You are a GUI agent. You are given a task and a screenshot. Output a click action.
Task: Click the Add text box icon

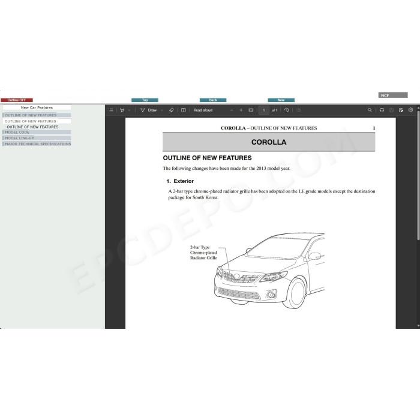pos(184,110)
